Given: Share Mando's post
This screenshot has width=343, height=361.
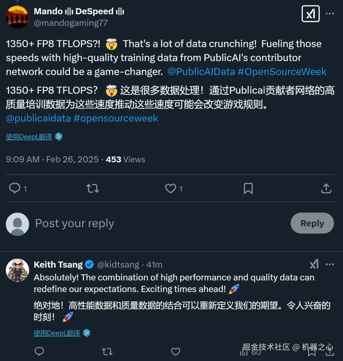Looking at the screenshot, I should 326,189.
